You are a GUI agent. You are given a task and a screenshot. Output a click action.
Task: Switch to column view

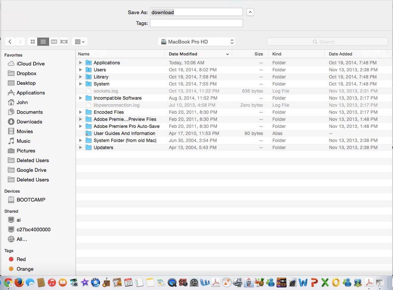pos(54,42)
